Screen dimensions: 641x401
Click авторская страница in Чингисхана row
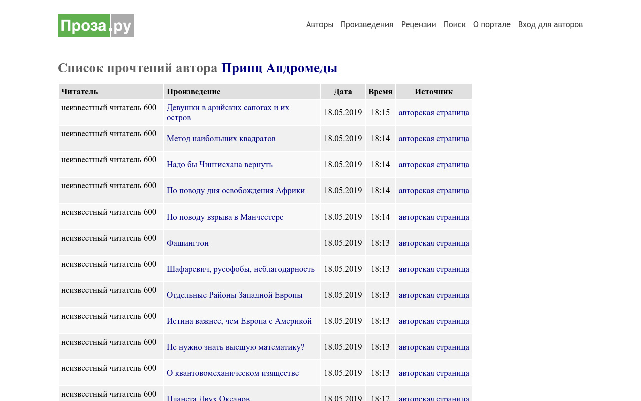434,164
